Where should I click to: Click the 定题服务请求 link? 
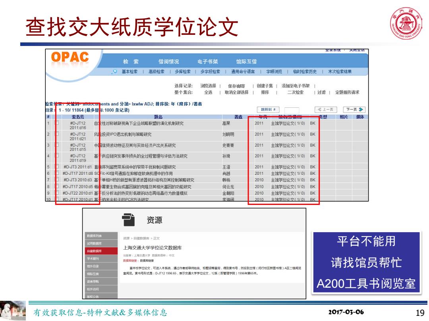(347, 92)
